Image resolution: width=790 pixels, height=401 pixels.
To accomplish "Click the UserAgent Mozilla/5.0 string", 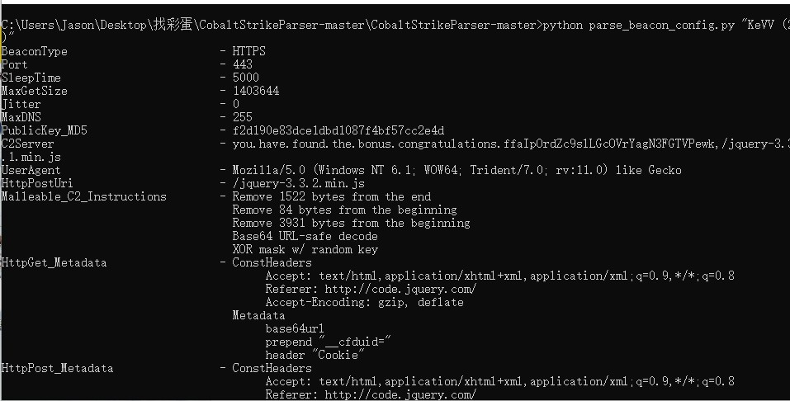I will point(456,170).
